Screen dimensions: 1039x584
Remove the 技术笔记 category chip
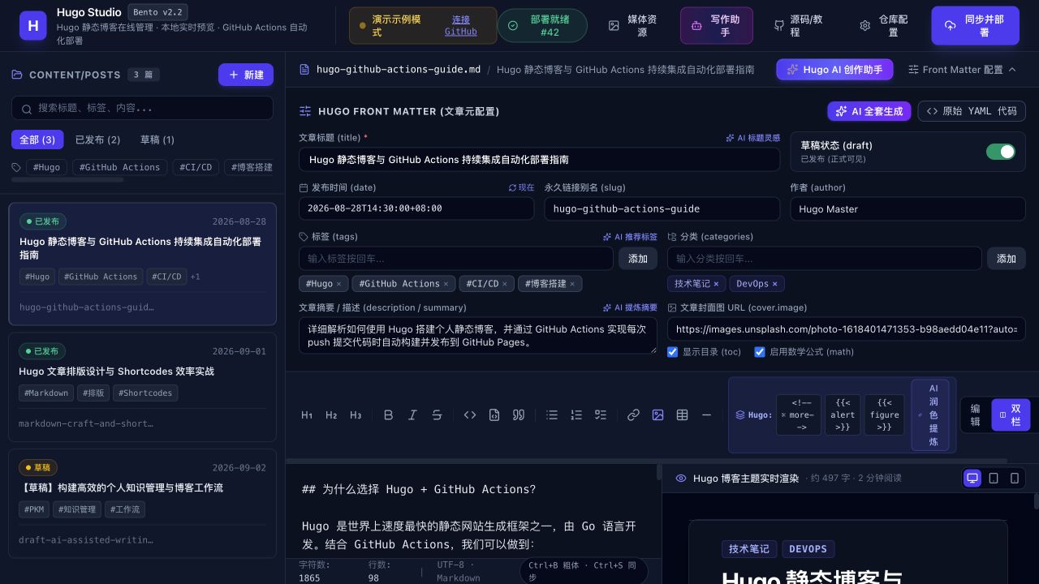715,284
